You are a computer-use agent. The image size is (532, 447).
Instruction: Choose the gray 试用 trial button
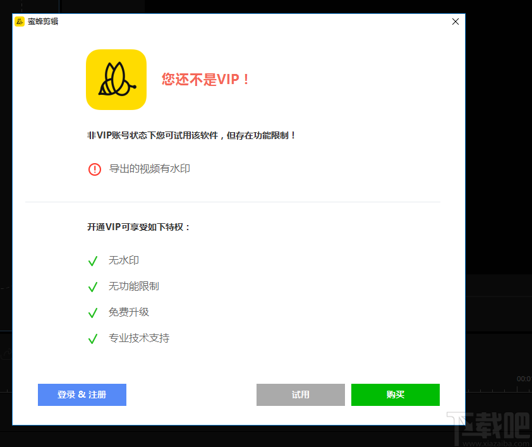click(x=301, y=395)
